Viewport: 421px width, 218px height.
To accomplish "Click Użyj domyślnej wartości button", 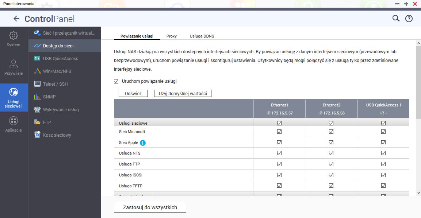I will tap(183, 93).
